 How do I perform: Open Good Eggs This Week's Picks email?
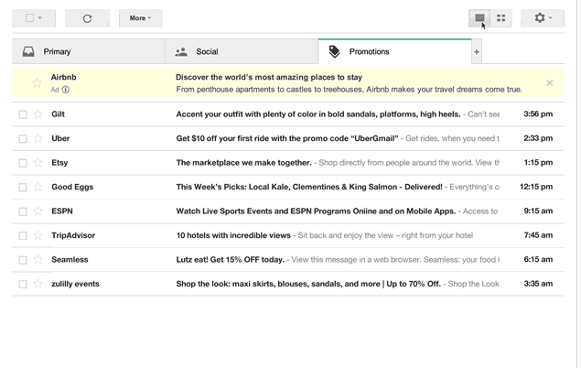coord(309,187)
